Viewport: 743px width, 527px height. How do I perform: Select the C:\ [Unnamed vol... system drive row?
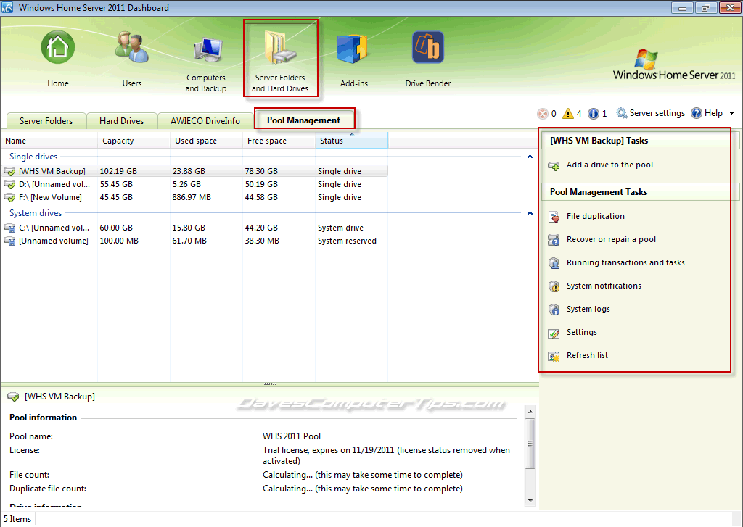point(194,228)
